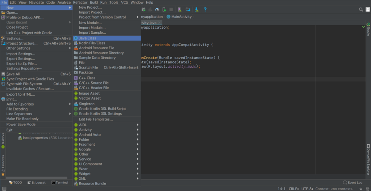Click the Debug app bug icon in toolbar
Image resolution: width=371 pixels, height=191 pixels.
click(143, 9)
